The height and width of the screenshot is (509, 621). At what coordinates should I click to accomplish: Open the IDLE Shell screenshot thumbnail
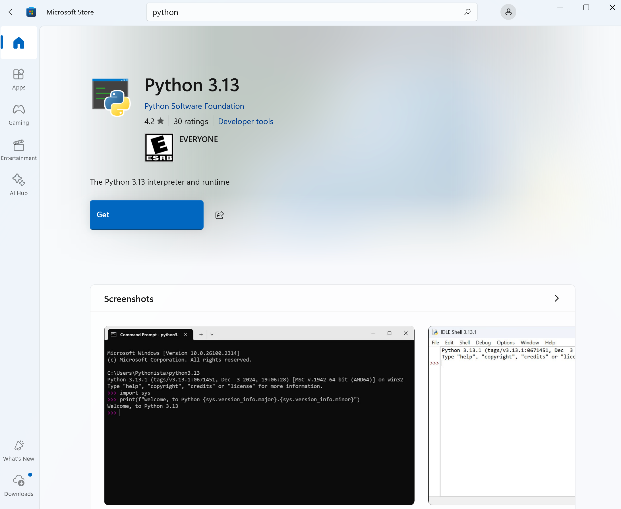501,415
